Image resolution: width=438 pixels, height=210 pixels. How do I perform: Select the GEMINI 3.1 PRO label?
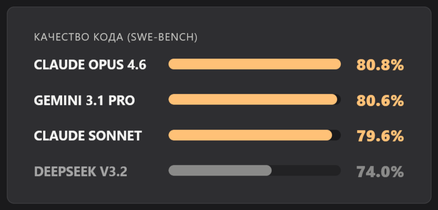(85, 100)
